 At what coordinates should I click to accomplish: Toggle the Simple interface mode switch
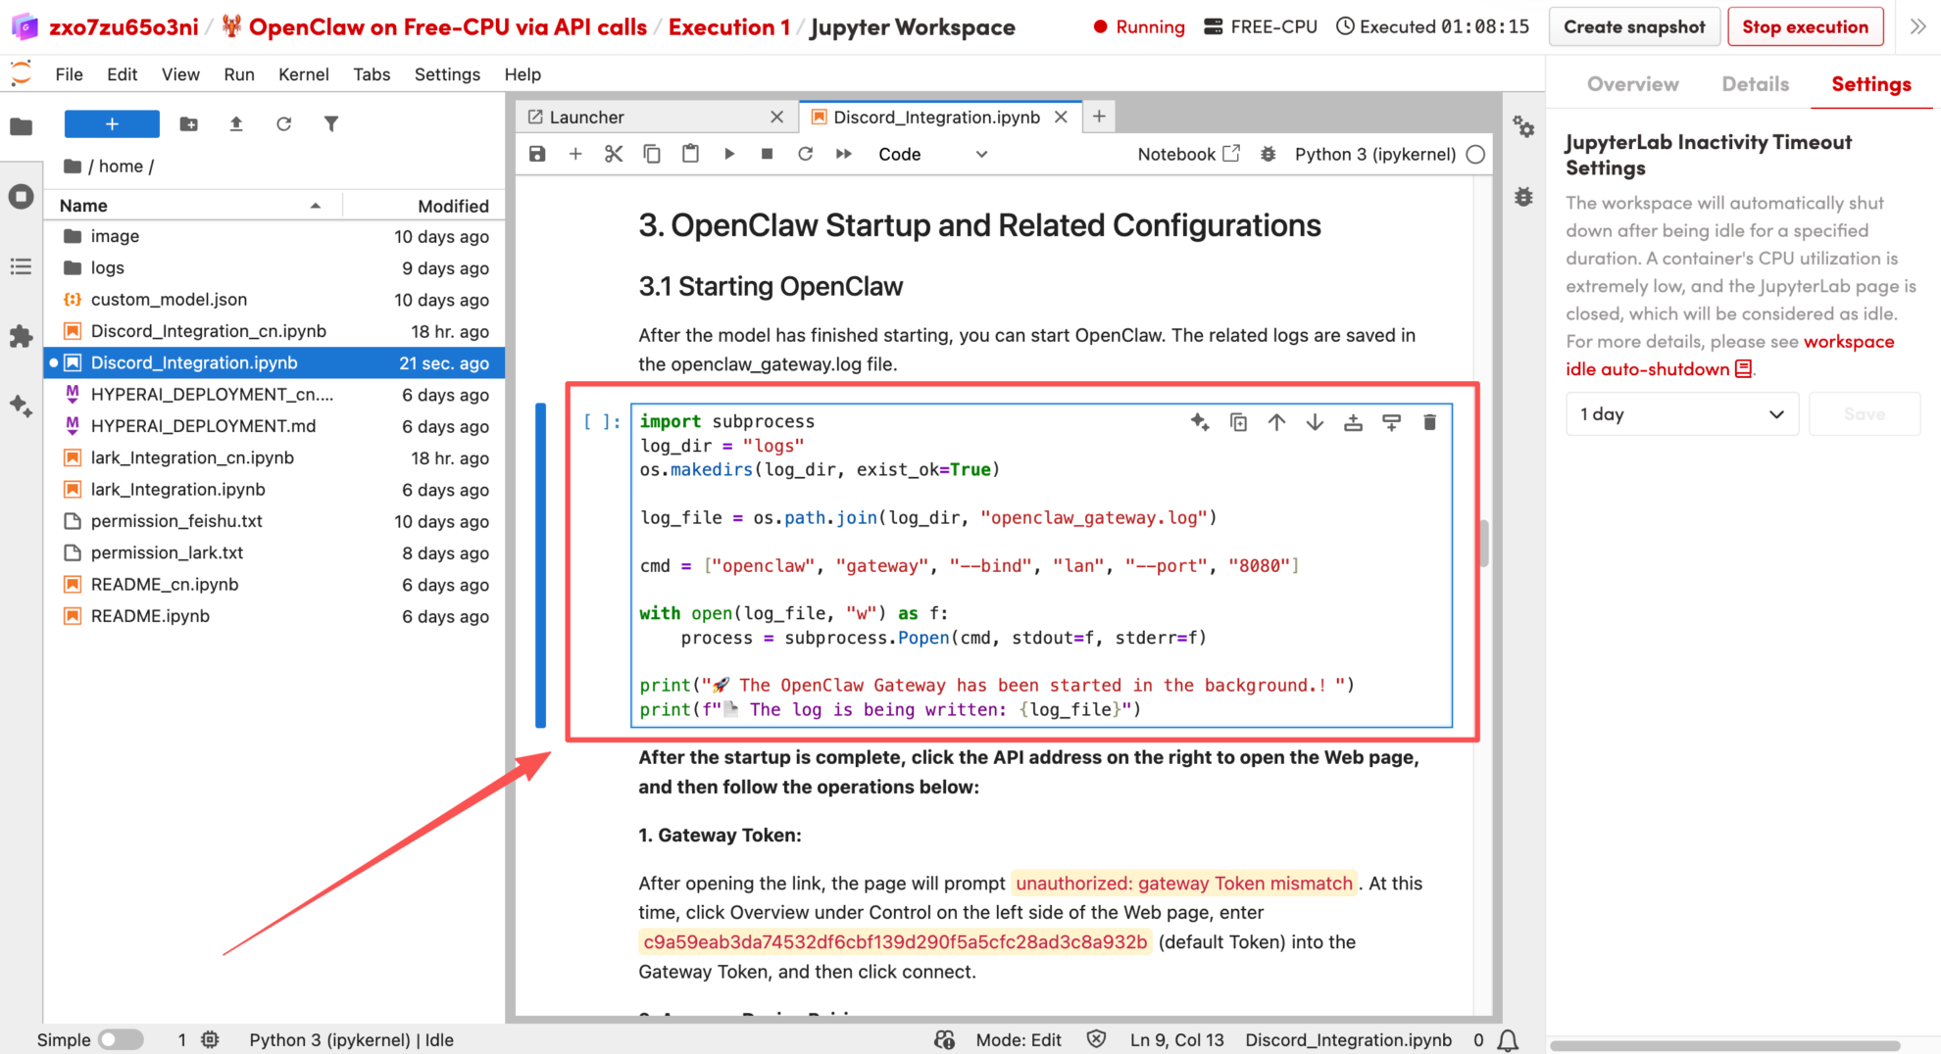tap(121, 1039)
